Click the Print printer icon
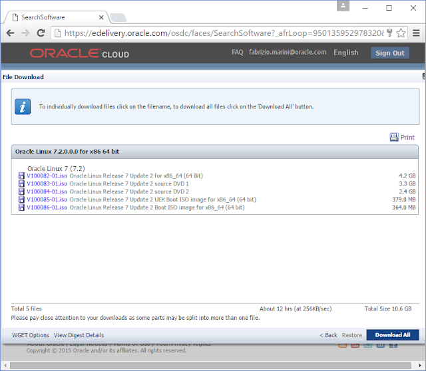The width and height of the screenshot is (426, 371). point(394,137)
